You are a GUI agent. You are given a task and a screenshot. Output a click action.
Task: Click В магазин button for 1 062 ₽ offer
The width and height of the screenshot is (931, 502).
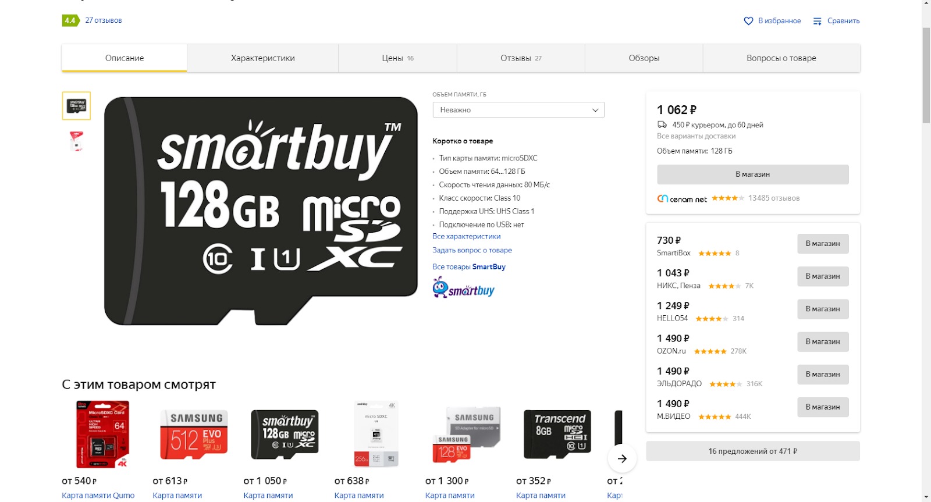tap(752, 175)
